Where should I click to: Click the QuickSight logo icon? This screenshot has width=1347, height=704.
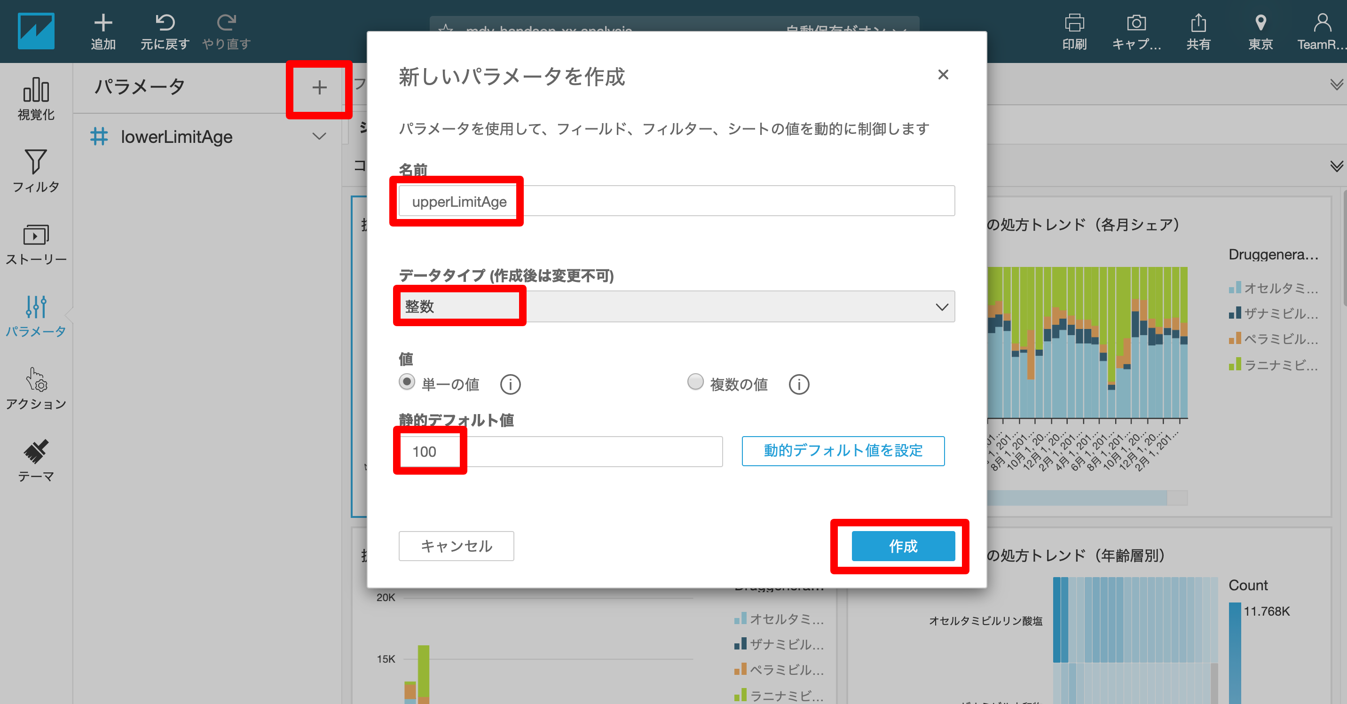[x=36, y=31]
